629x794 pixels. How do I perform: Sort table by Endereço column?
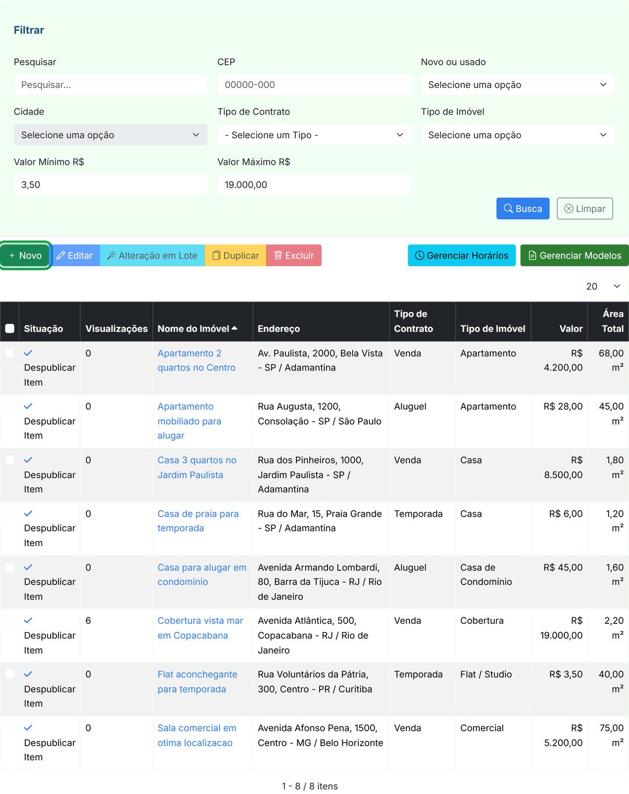[x=278, y=329]
